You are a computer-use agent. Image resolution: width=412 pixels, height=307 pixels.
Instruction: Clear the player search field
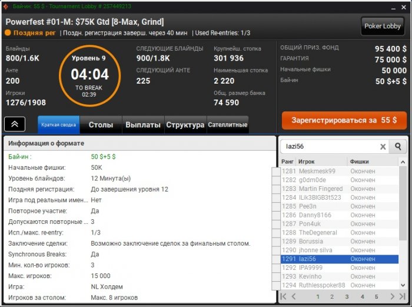click(x=383, y=147)
